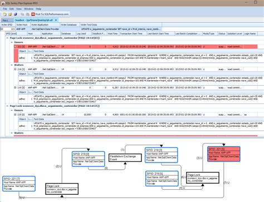Select the Parallelism Exchange Event node
The image size is (264, 202).
(125, 157)
